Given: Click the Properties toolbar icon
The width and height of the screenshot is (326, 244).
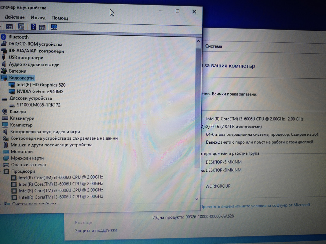Looking at the screenshot, I should [x=21, y=27].
